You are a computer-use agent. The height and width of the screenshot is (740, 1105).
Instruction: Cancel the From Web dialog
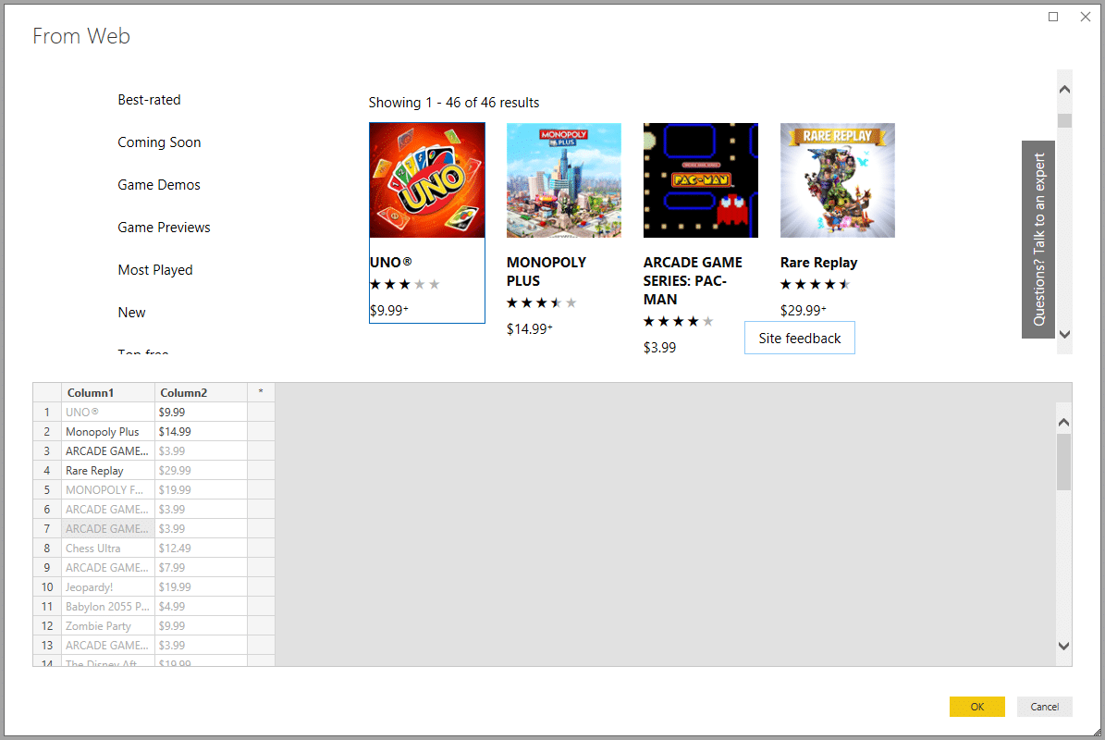(1044, 706)
